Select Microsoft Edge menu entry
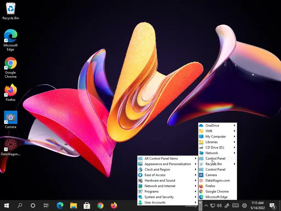 click(x=218, y=197)
